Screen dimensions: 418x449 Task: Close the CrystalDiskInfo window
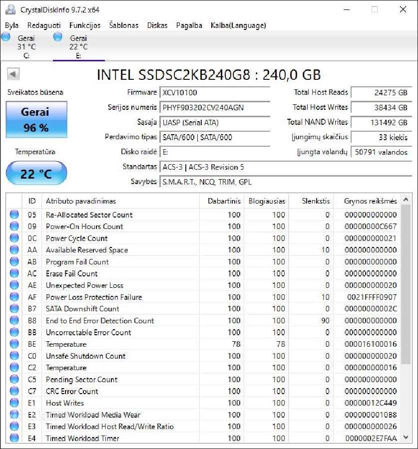click(x=403, y=9)
